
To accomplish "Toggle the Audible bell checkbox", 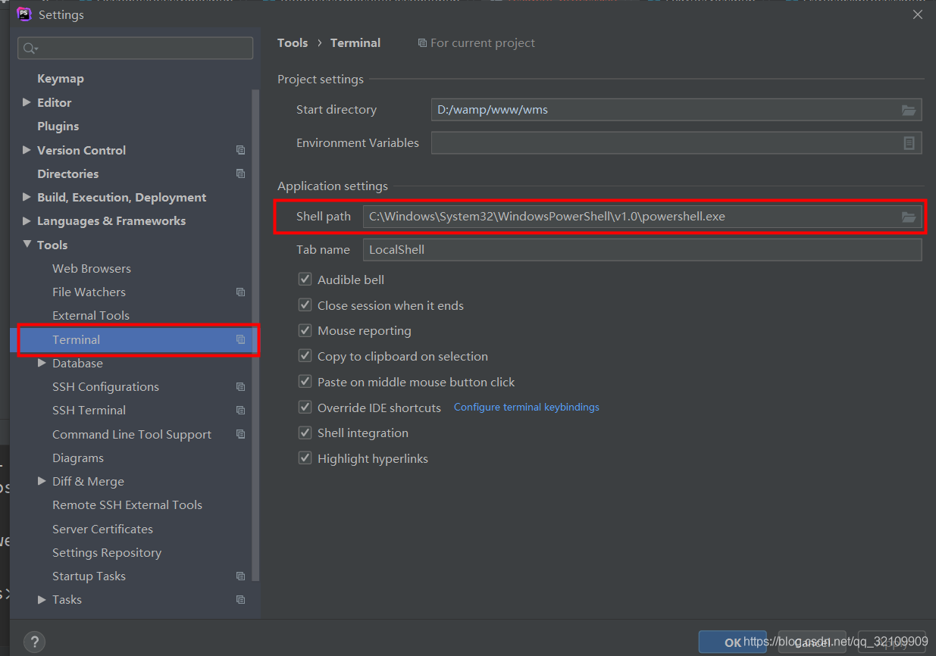I will click(305, 280).
